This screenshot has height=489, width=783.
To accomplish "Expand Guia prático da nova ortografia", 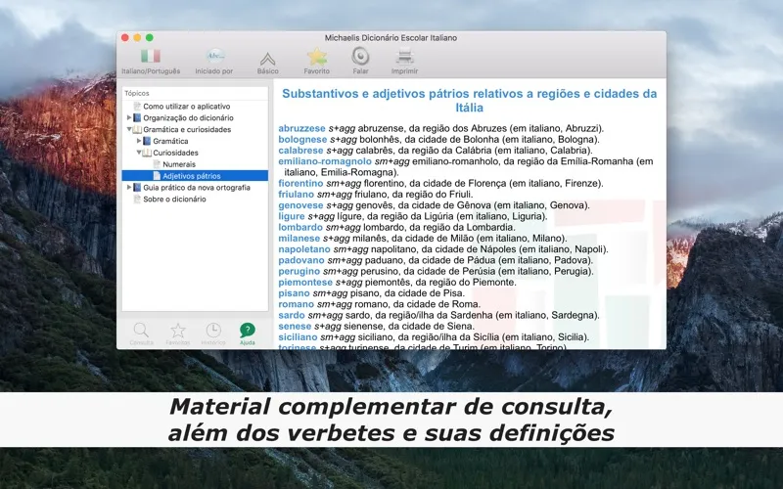I will (129, 187).
